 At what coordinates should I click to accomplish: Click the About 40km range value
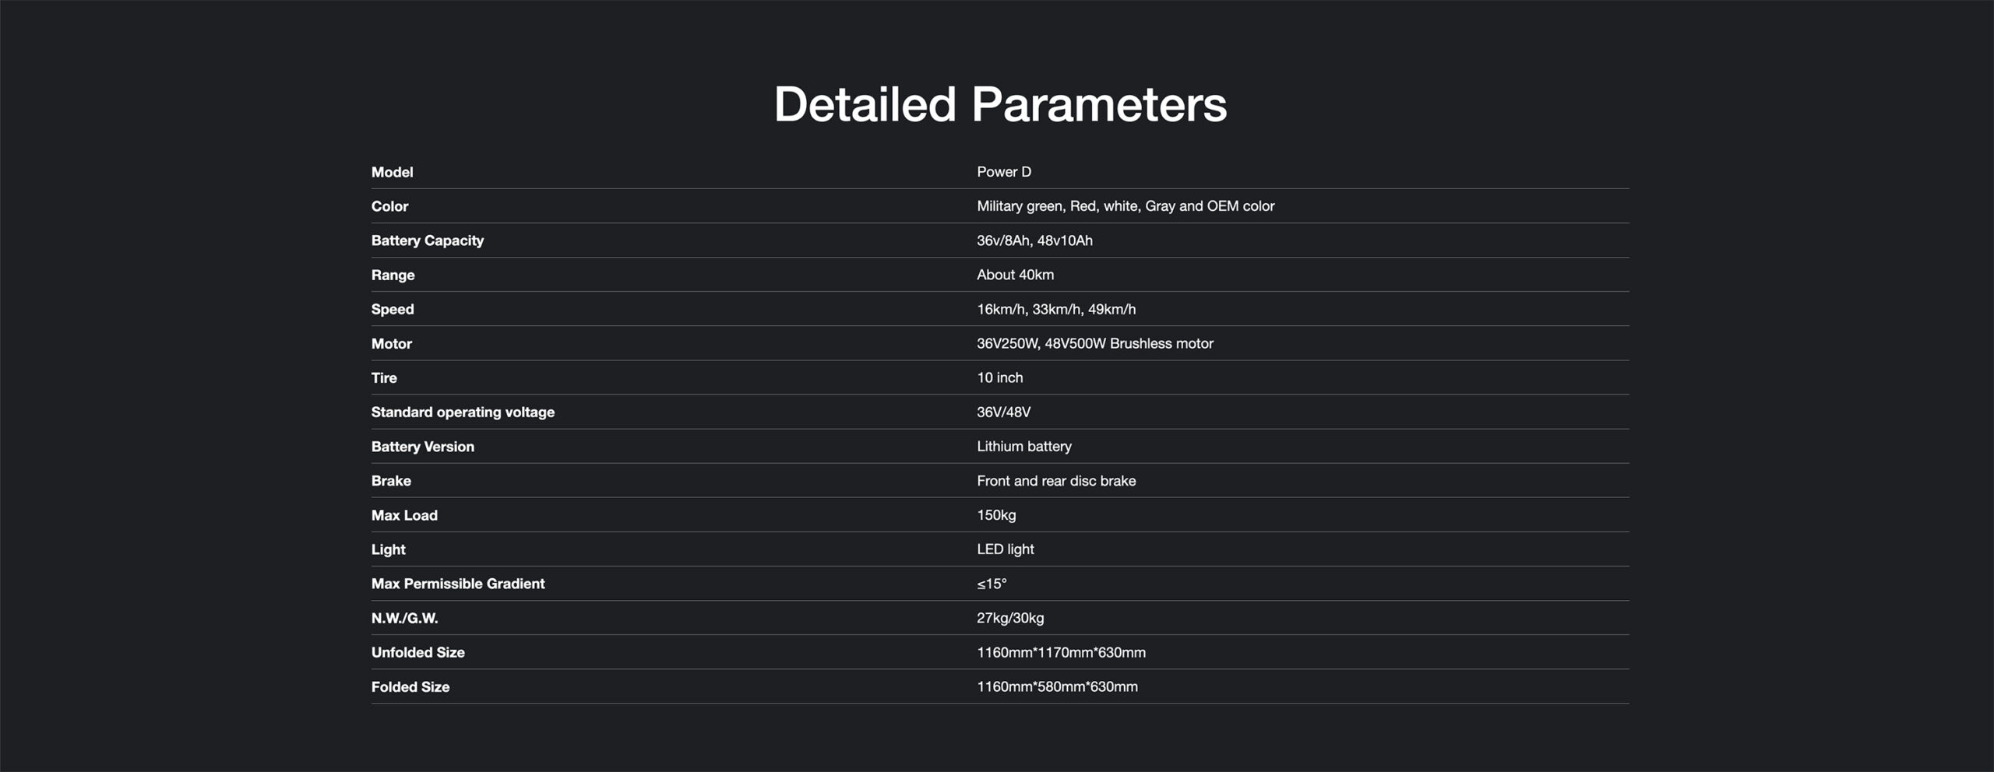pos(1015,275)
